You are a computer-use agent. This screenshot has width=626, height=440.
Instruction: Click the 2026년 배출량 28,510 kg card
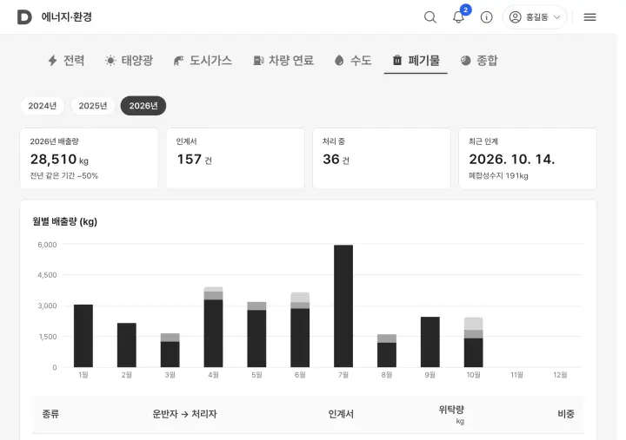click(x=89, y=158)
